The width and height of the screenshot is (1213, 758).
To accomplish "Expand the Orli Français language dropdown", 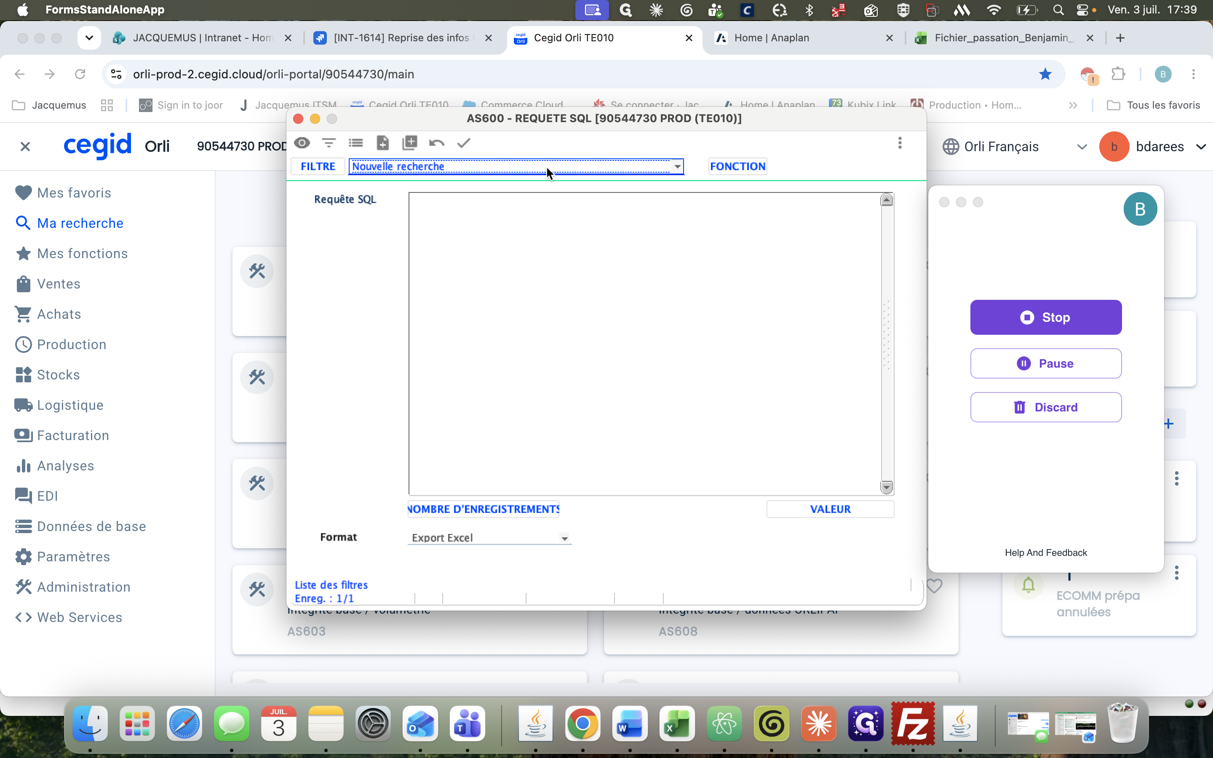I will click(1082, 147).
